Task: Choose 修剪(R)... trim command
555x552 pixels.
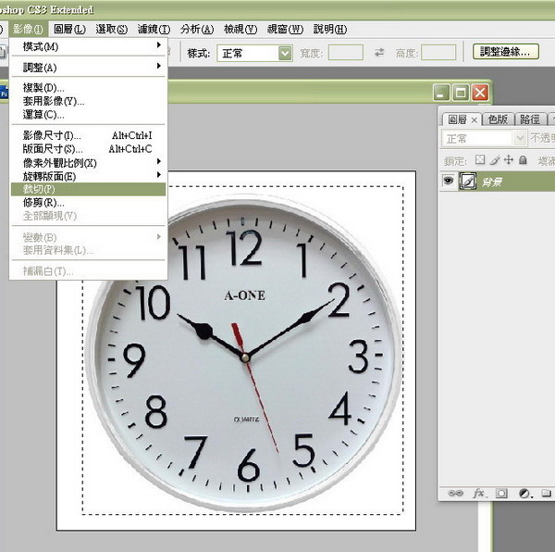Action: (x=88, y=203)
